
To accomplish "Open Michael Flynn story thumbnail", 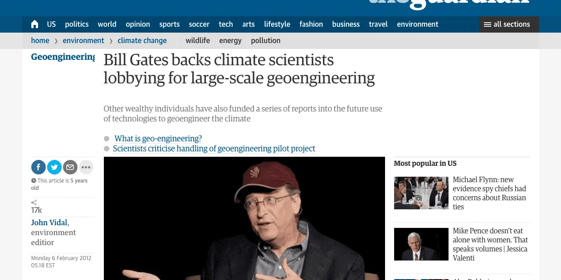I will 421,193.
